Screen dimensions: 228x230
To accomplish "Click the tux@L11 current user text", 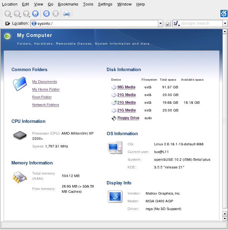I will click(x=161, y=152).
